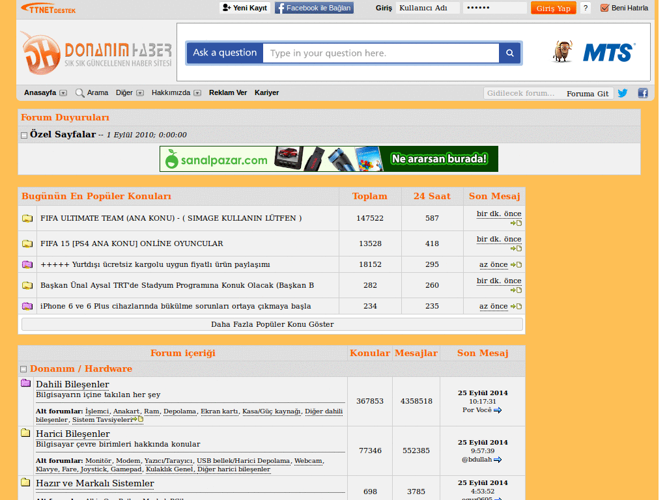Screen dimensions: 667x500
Task: Open Anakart subforum link
Action: pos(126,411)
